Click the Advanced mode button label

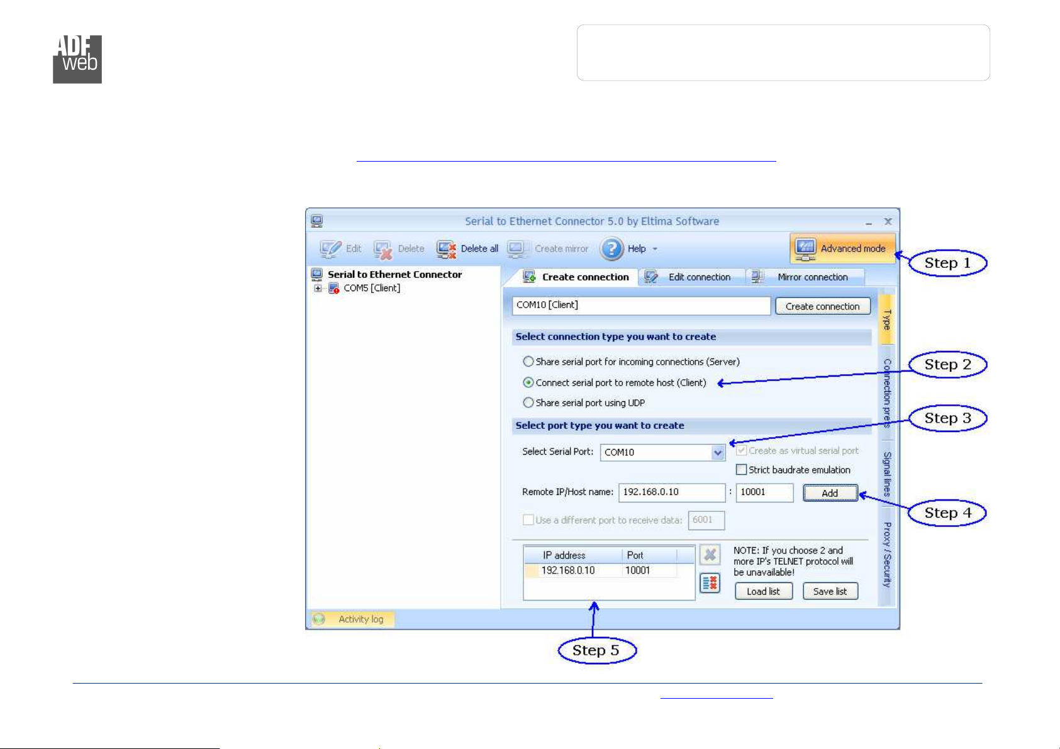click(853, 249)
